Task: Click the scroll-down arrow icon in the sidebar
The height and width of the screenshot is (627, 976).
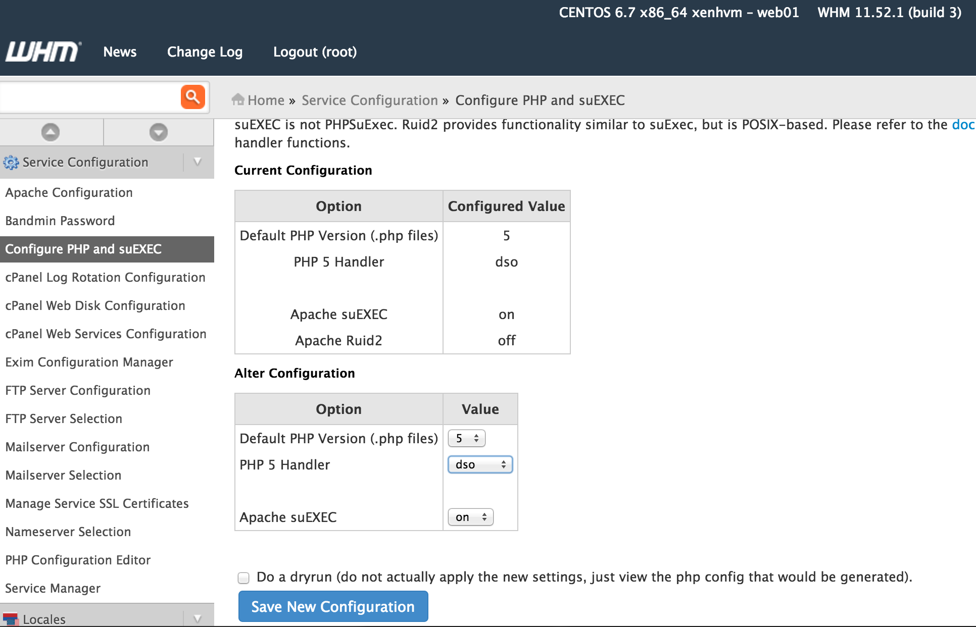Action: tap(158, 132)
